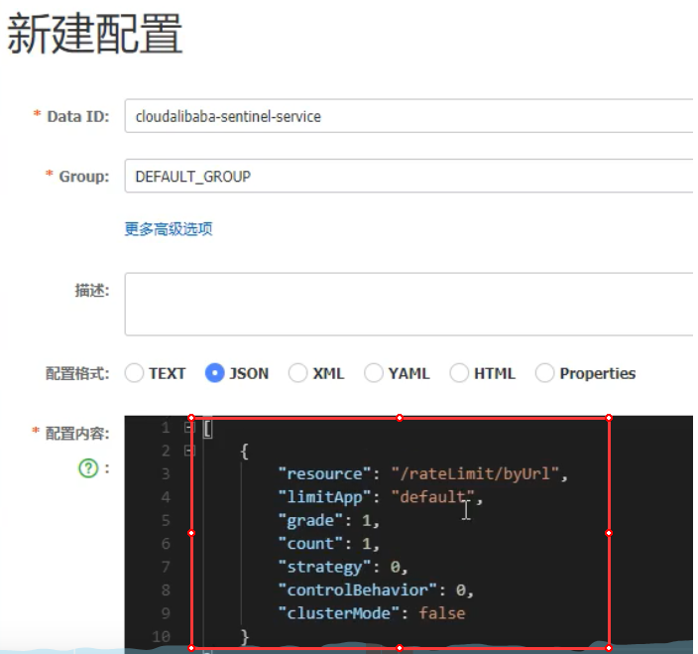698x654 pixels.
Task: Click the "controlBehavior" key in editor
Action: pyautogui.click(x=357, y=589)
